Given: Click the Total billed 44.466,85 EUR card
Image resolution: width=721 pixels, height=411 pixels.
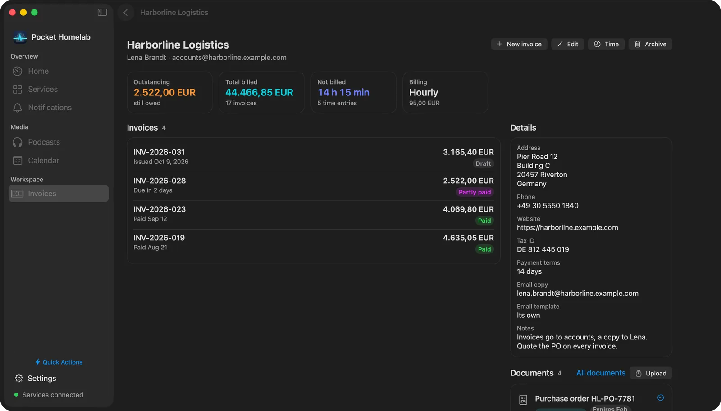Looking at the screenshot, I should point(262,92).
